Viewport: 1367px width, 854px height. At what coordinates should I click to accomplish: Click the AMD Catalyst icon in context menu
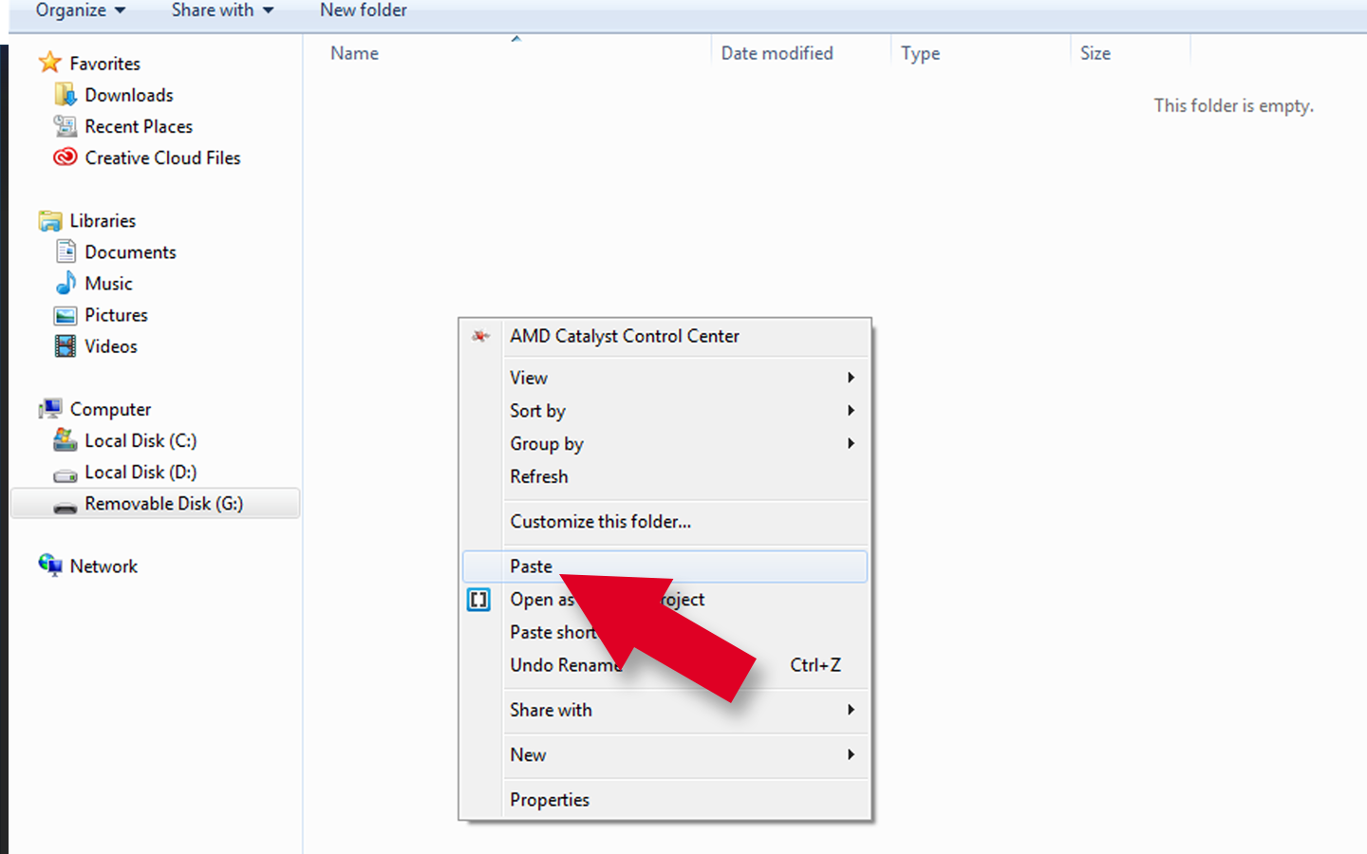point(480,336)
